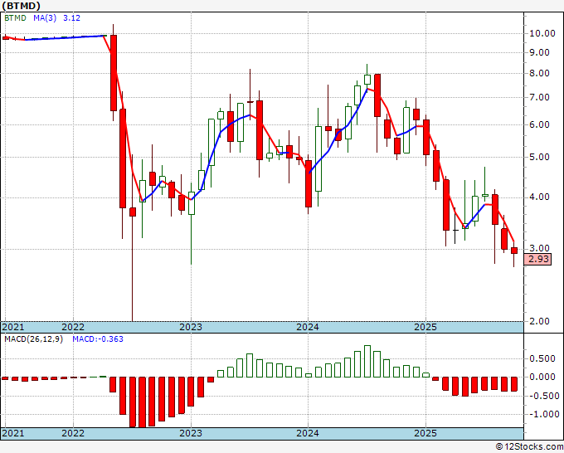Click the MACD:-0.363 value label
The height and width of the screenshot is (453, 564).
pos(98,339)
